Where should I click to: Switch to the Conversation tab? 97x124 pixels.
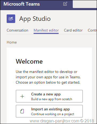[x=17, y=30]
